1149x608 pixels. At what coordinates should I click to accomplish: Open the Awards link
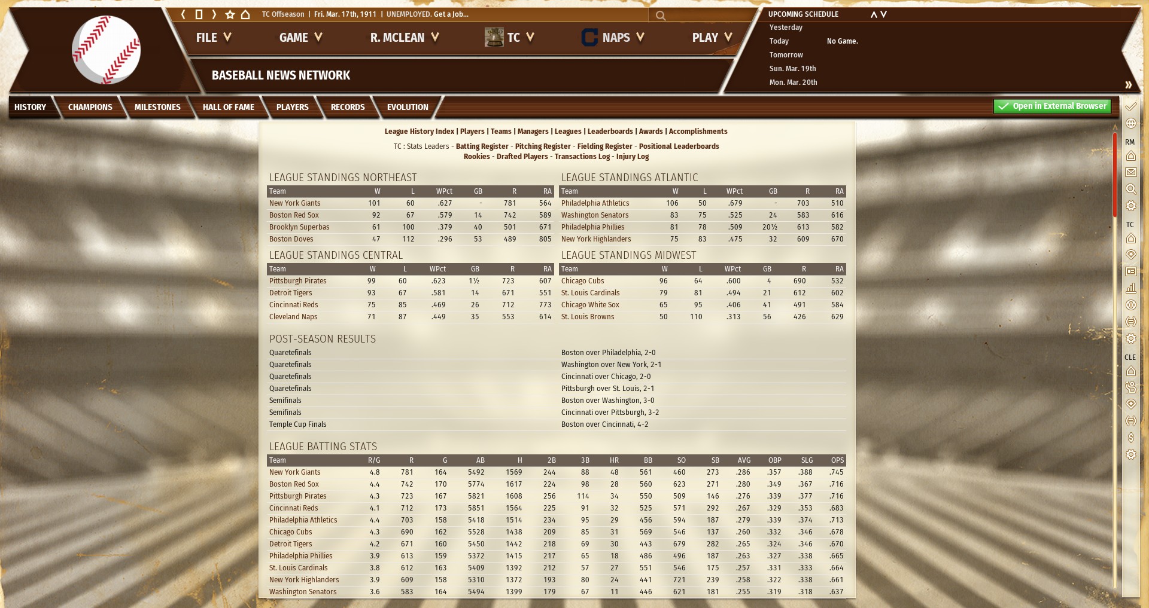[651, 132]
